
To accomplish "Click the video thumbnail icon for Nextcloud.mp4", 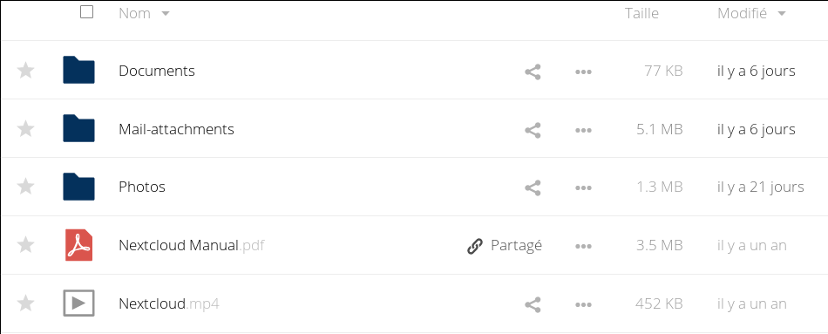I will click(x=78, y=303).
